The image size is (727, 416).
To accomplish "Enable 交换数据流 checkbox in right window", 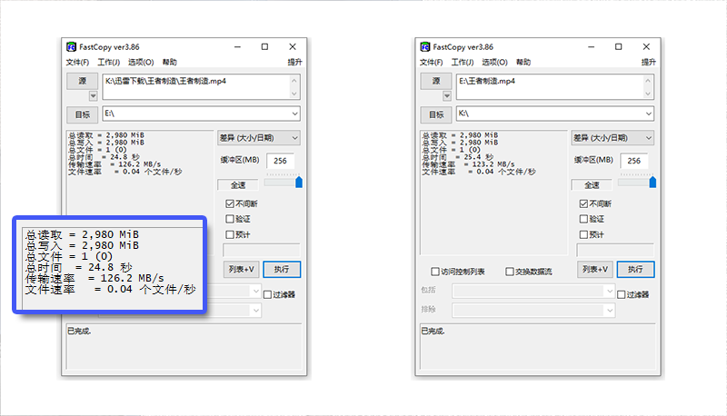I will click(x=510, y=272).
